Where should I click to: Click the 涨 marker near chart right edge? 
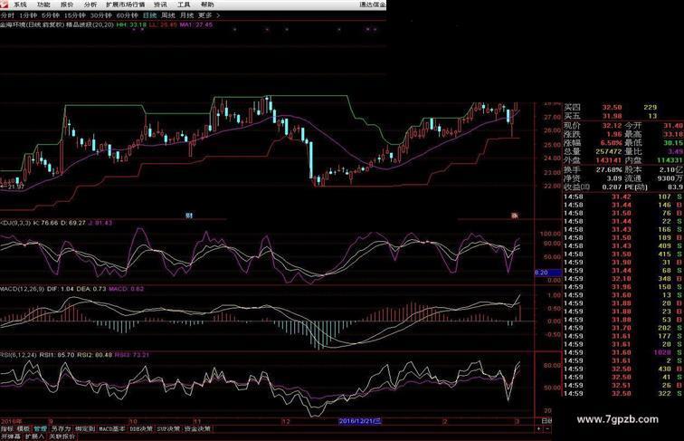515,216
